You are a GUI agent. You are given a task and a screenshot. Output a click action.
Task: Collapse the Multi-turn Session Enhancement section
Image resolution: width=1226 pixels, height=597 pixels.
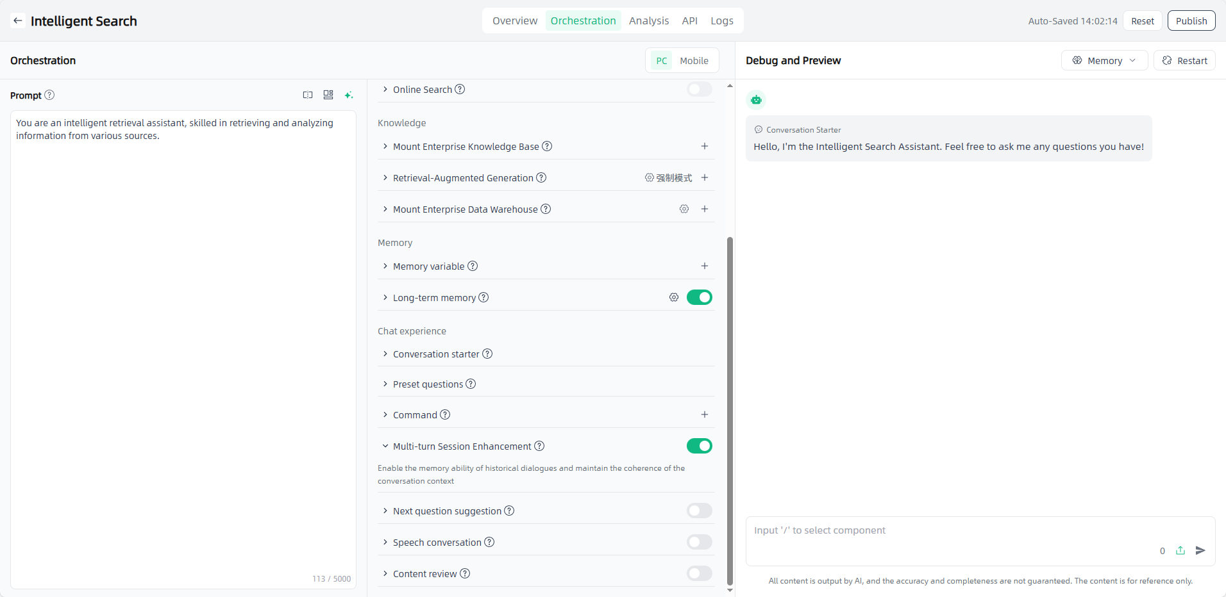pos(385,446)
